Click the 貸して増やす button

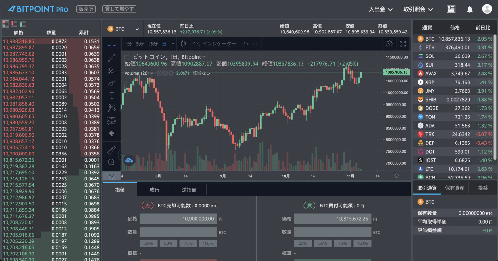pyautogui.click(x=119, y=9)
